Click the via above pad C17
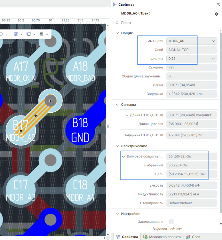 (51, 160)
